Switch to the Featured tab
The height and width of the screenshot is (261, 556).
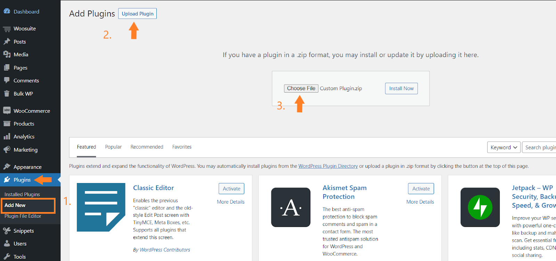pyautogui.click(x=87, y=147)
